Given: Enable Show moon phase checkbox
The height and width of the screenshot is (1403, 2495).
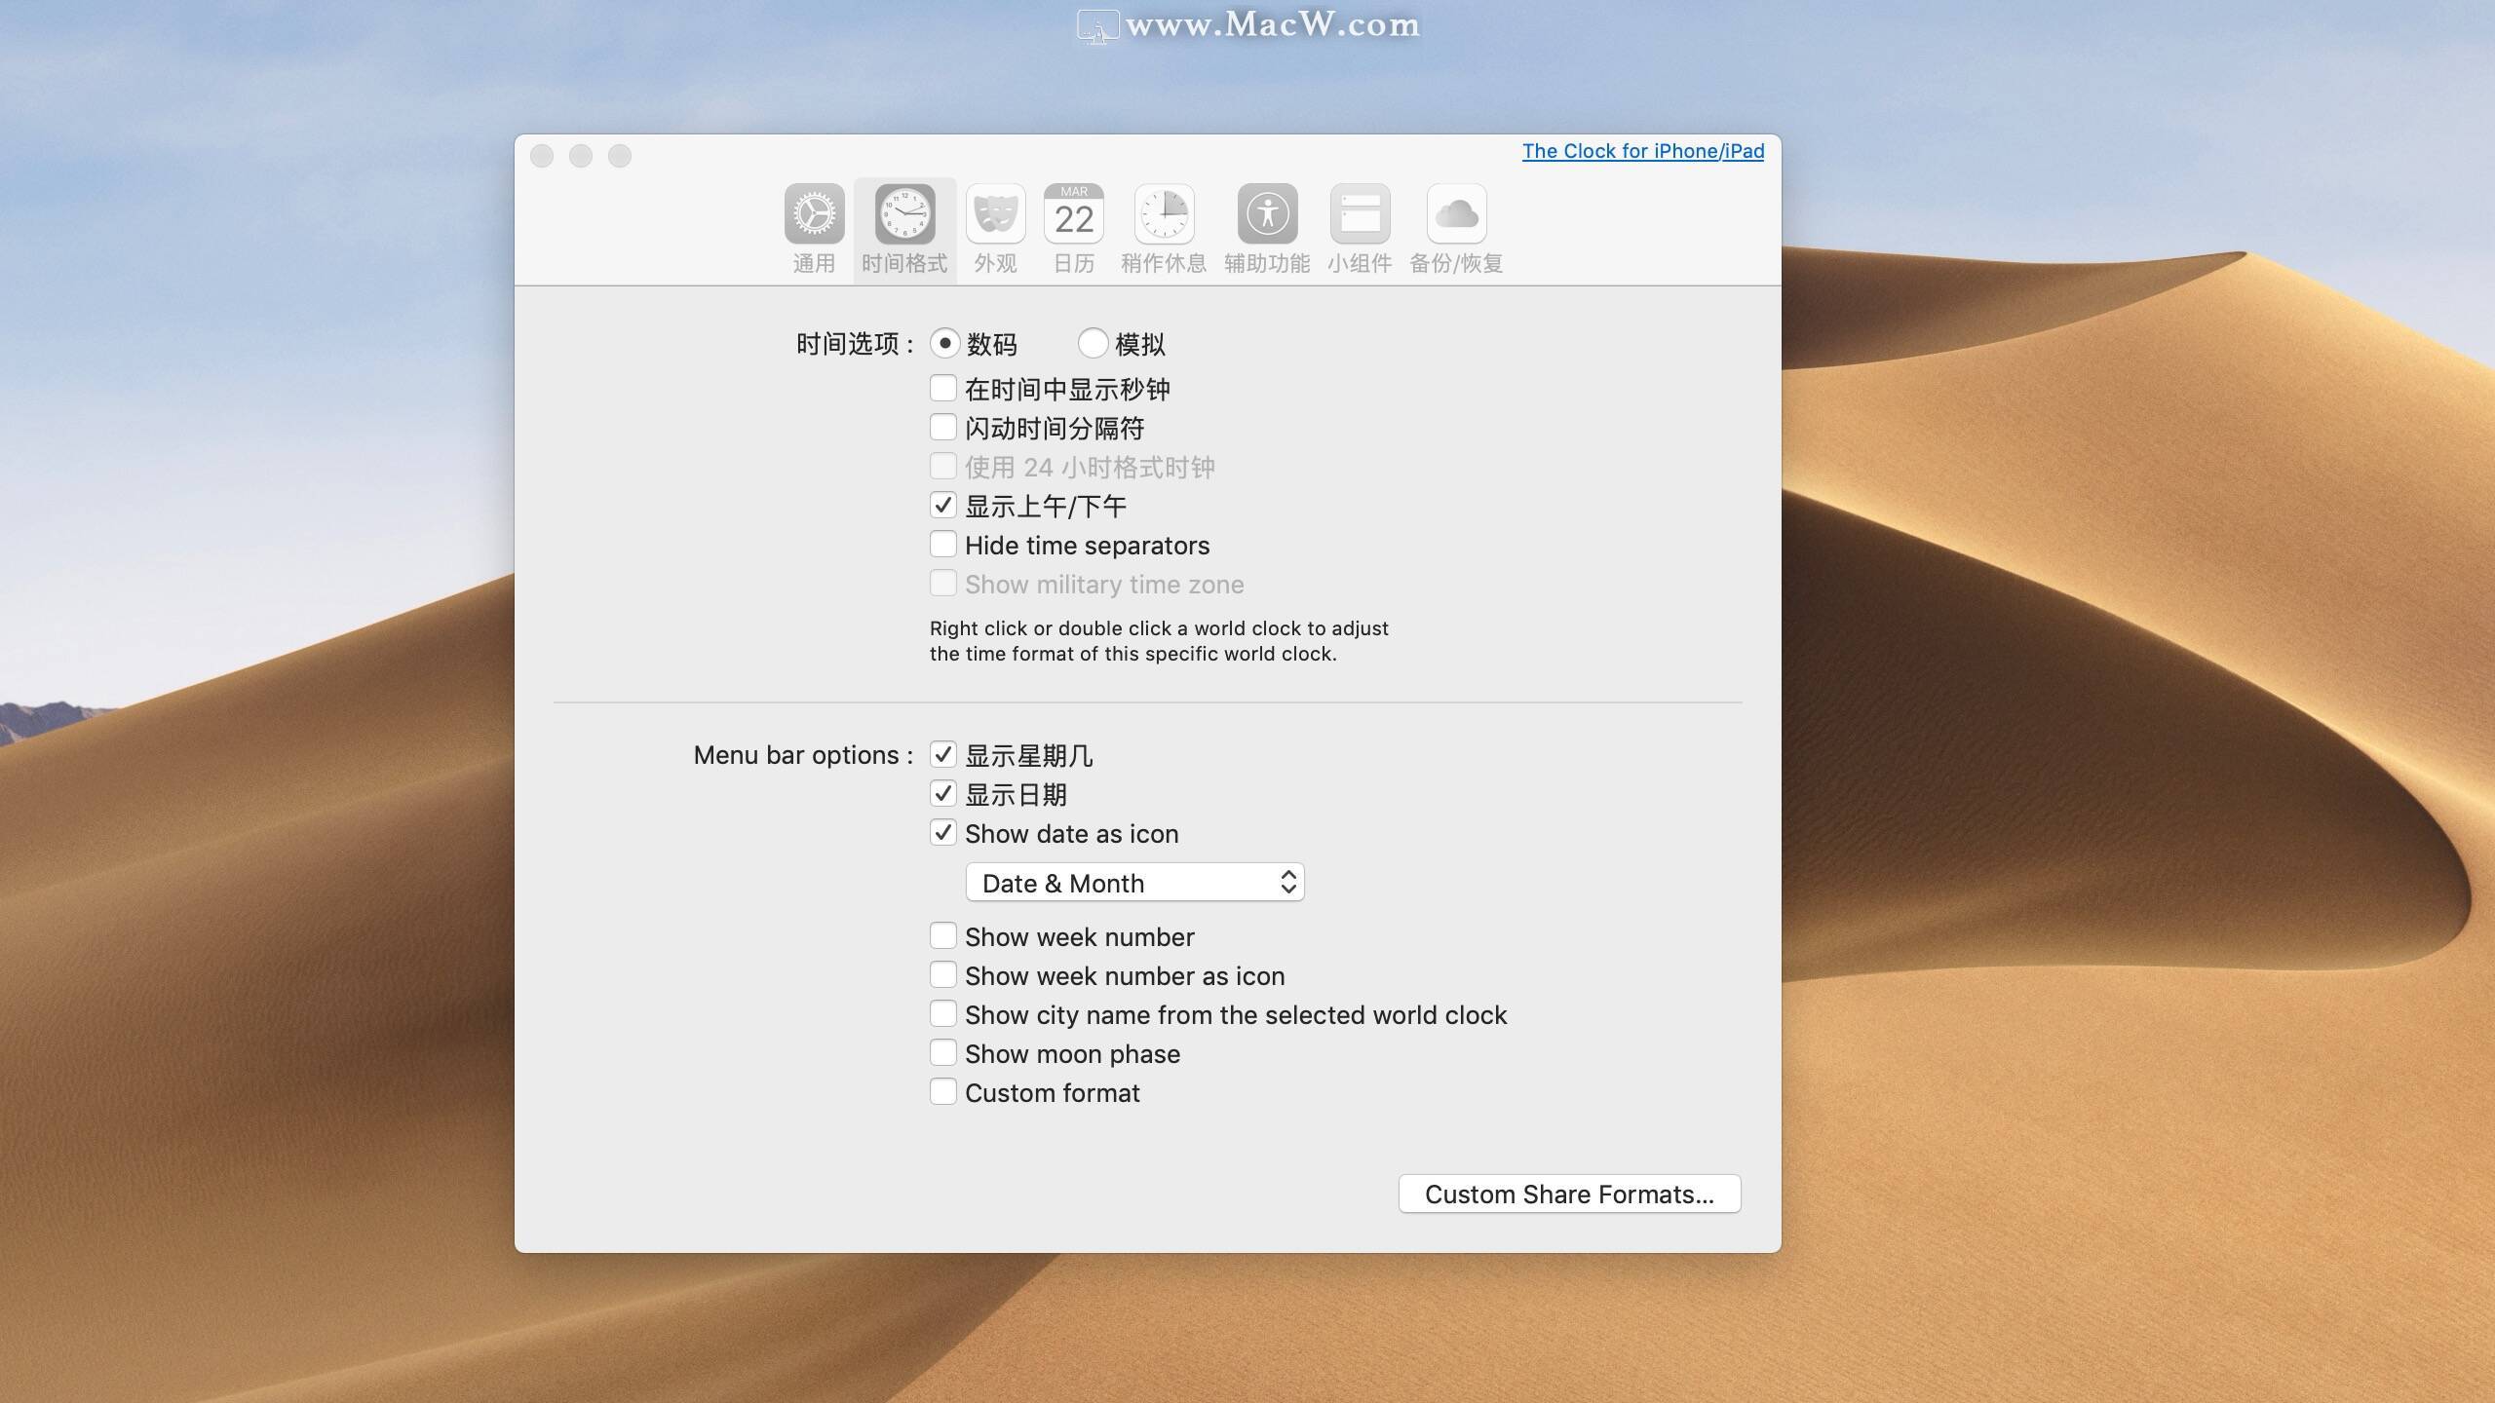Looking at the screenshot, I should [x=942, y=1052].
